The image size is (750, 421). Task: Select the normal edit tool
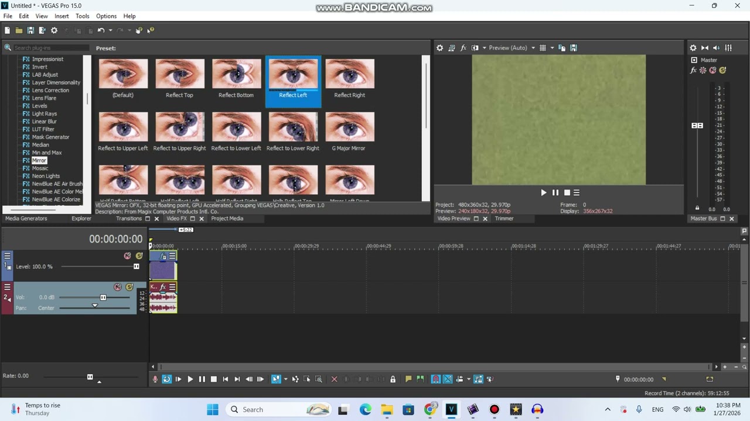point(276,379)
